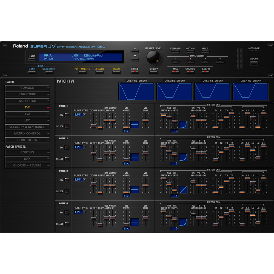Open the WG + PITCH page
This screenshot has width=274, height=274.
27,101
